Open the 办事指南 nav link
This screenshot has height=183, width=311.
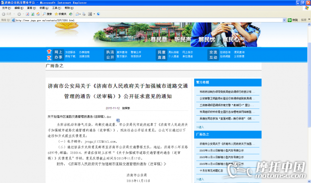pyautogui.click(x=84, y=52)
